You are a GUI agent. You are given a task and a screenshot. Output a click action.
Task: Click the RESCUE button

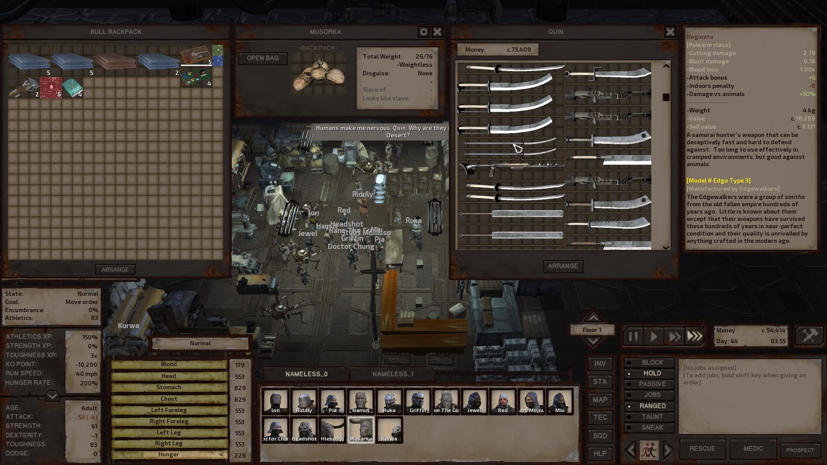pos(702,449)
